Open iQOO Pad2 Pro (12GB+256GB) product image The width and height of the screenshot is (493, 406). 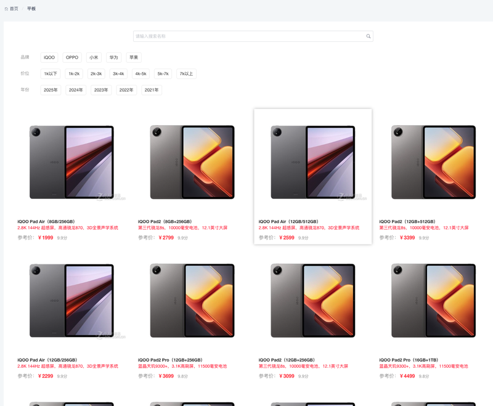192,301
